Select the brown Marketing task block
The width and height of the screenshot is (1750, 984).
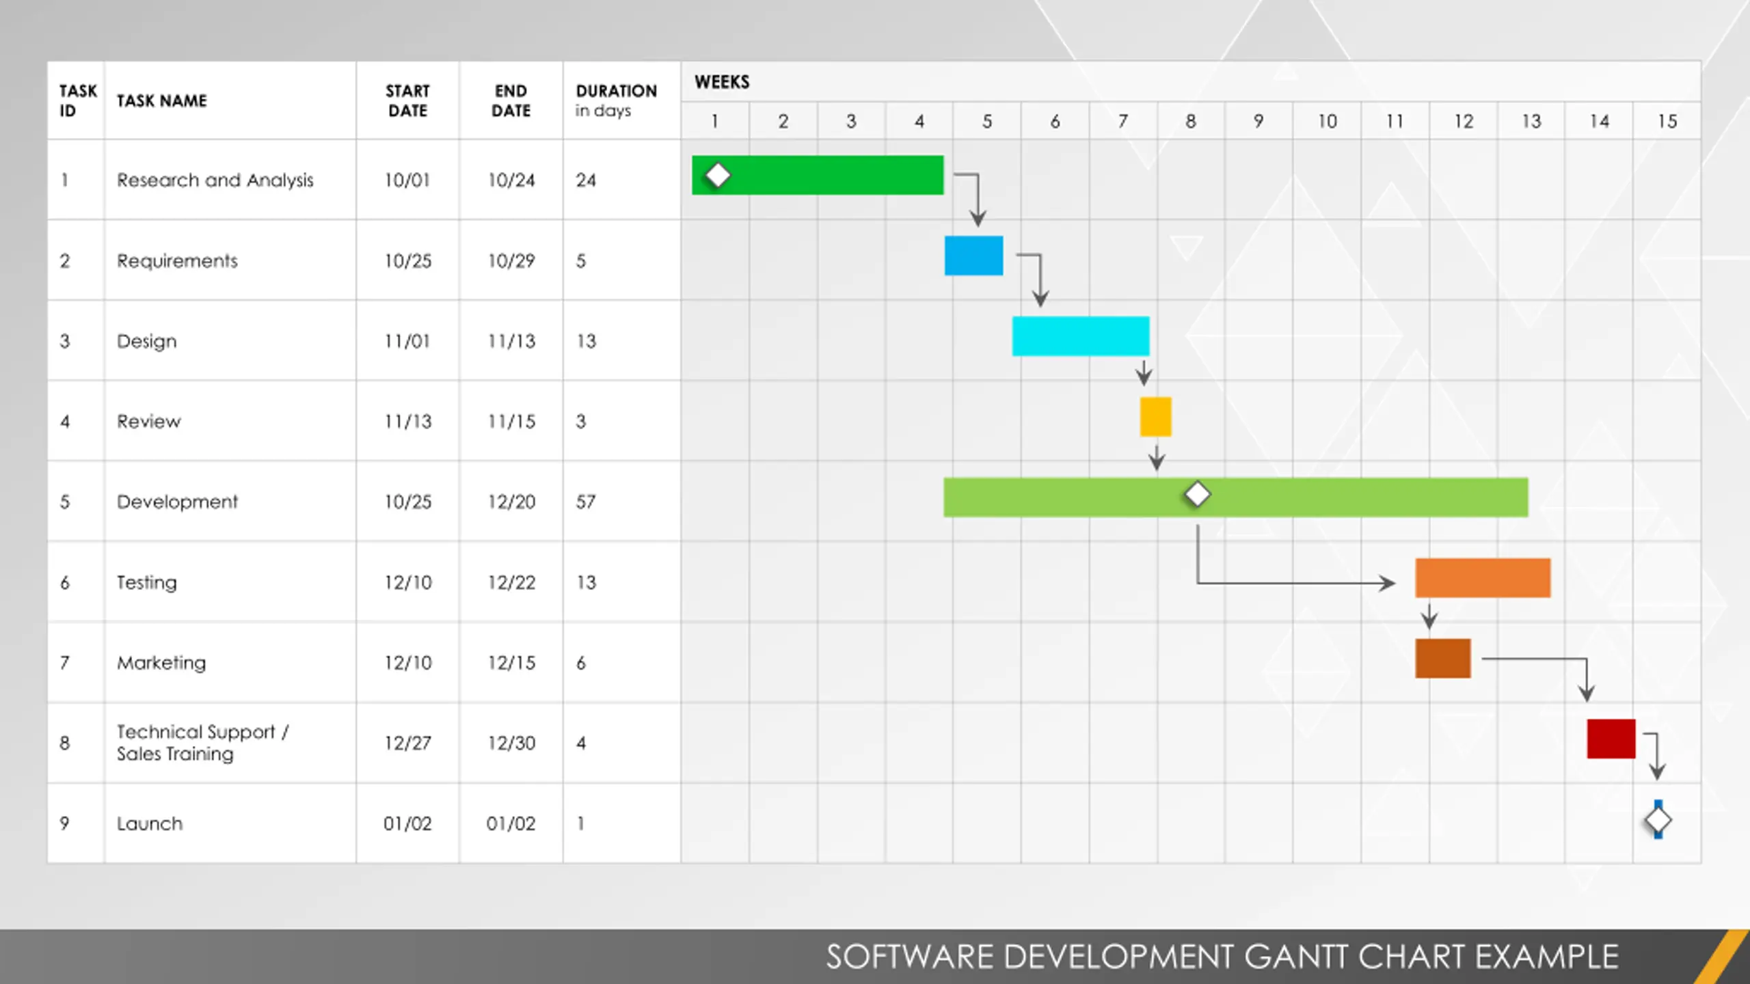(x=1442, y=659)
